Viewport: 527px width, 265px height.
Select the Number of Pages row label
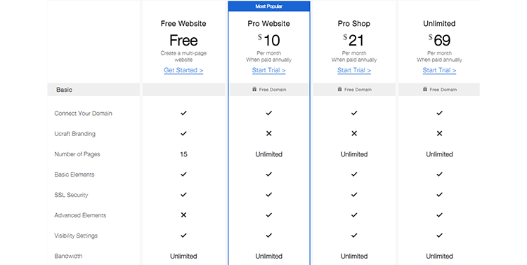point(77,154)
